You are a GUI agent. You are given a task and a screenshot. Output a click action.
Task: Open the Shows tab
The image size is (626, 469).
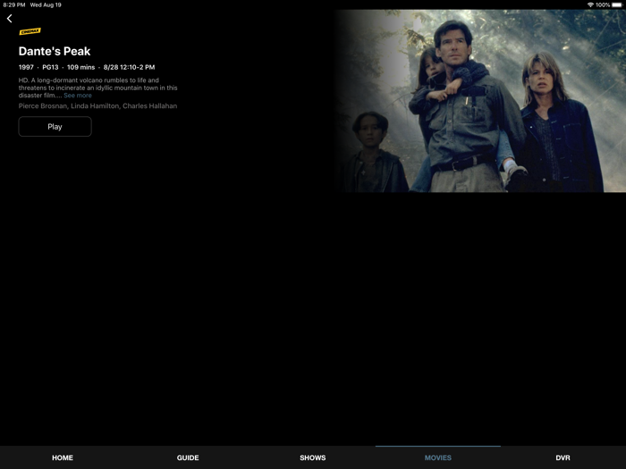click(x=313, y=457)
